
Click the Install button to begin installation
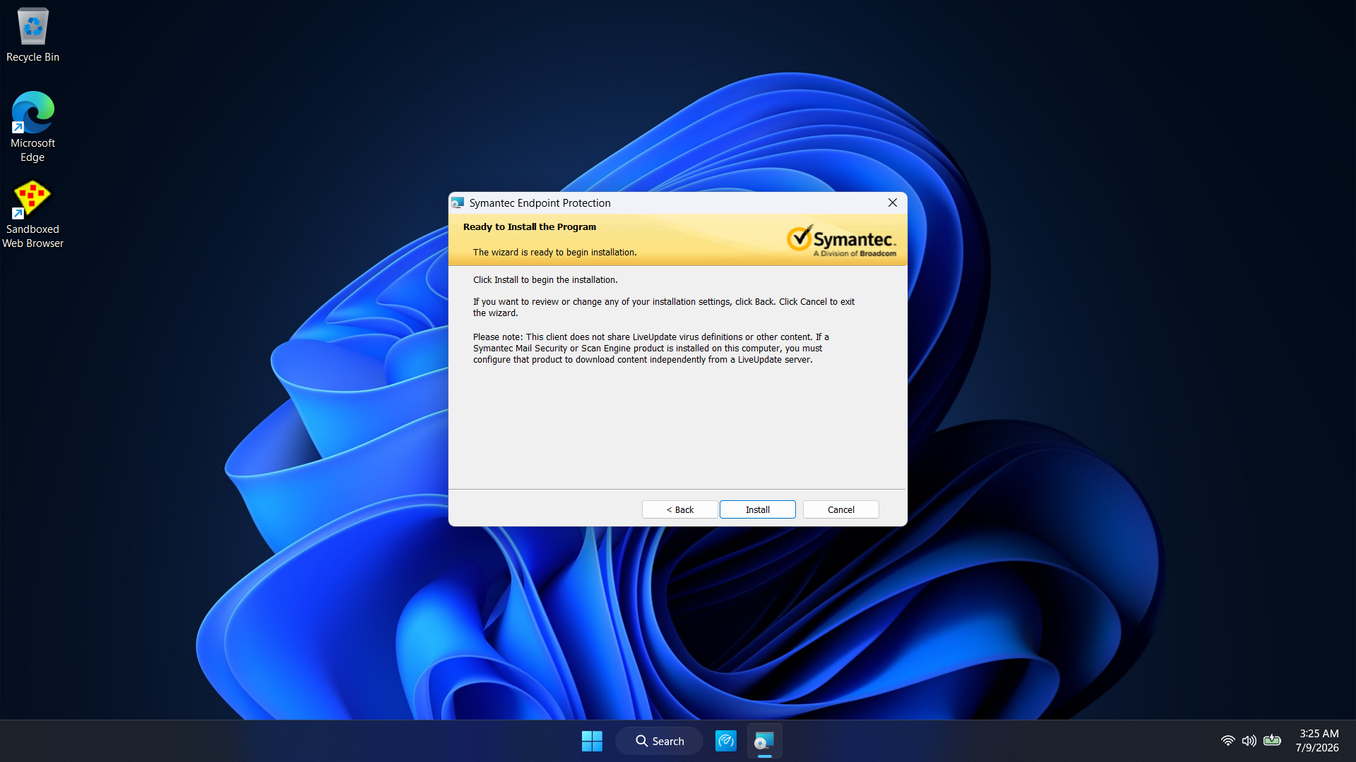757,509
